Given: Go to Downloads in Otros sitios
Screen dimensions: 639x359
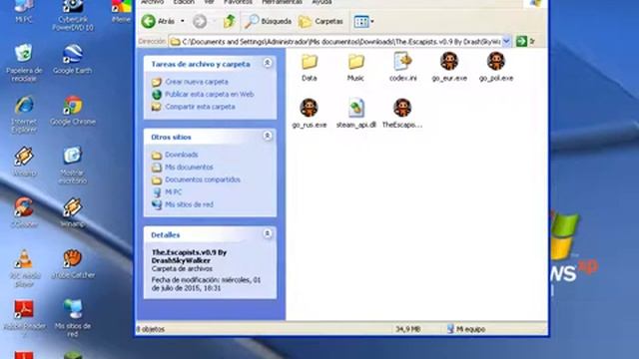Looking at the screenshot, I should tap(181, 155).
